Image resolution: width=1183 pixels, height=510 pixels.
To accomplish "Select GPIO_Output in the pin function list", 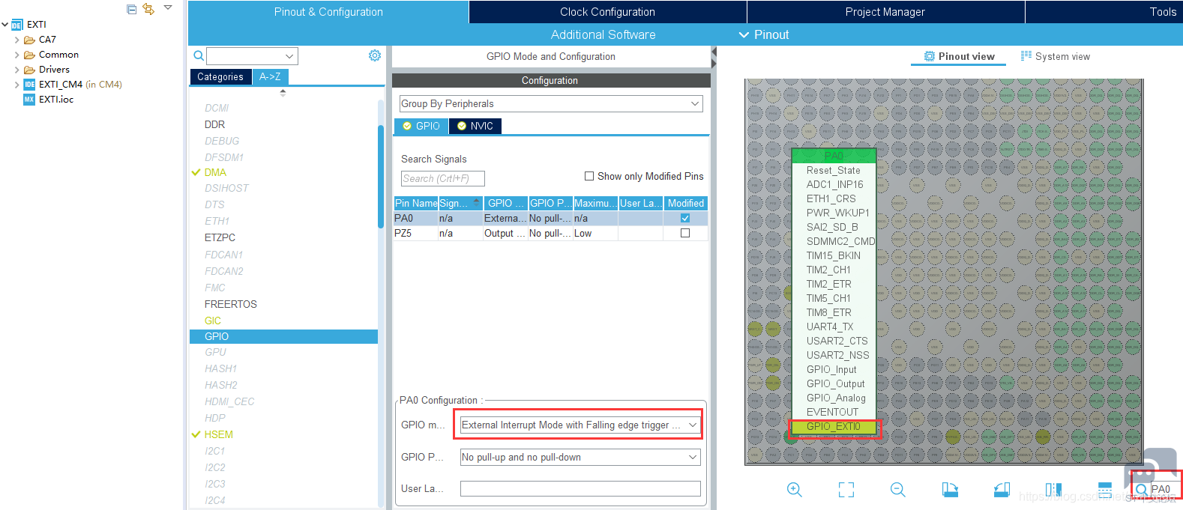I will tap(835, 383).
